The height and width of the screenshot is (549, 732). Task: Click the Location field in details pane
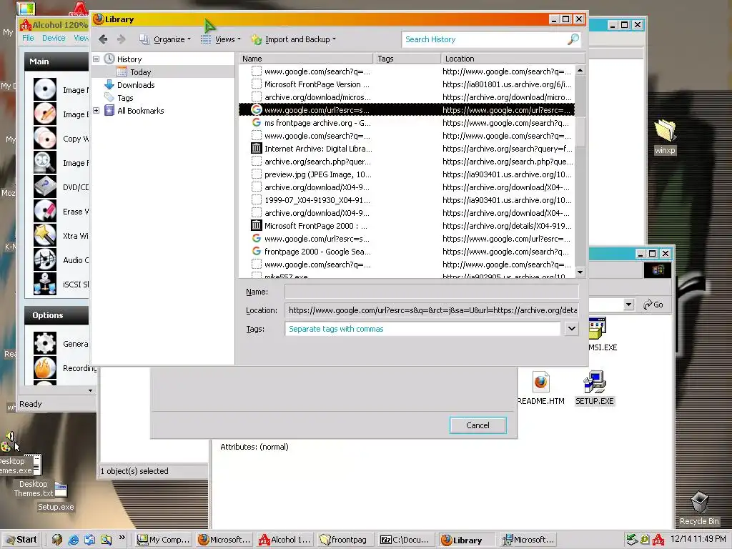tap(431, 310)
